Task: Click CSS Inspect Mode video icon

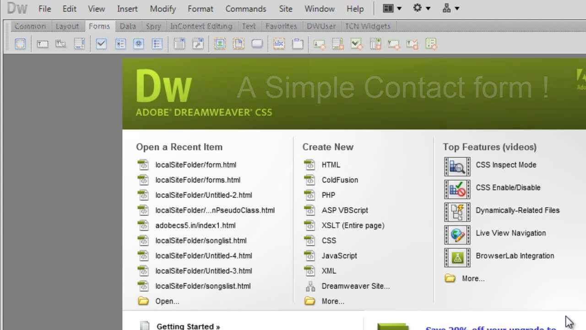Action: pos(457,166)
